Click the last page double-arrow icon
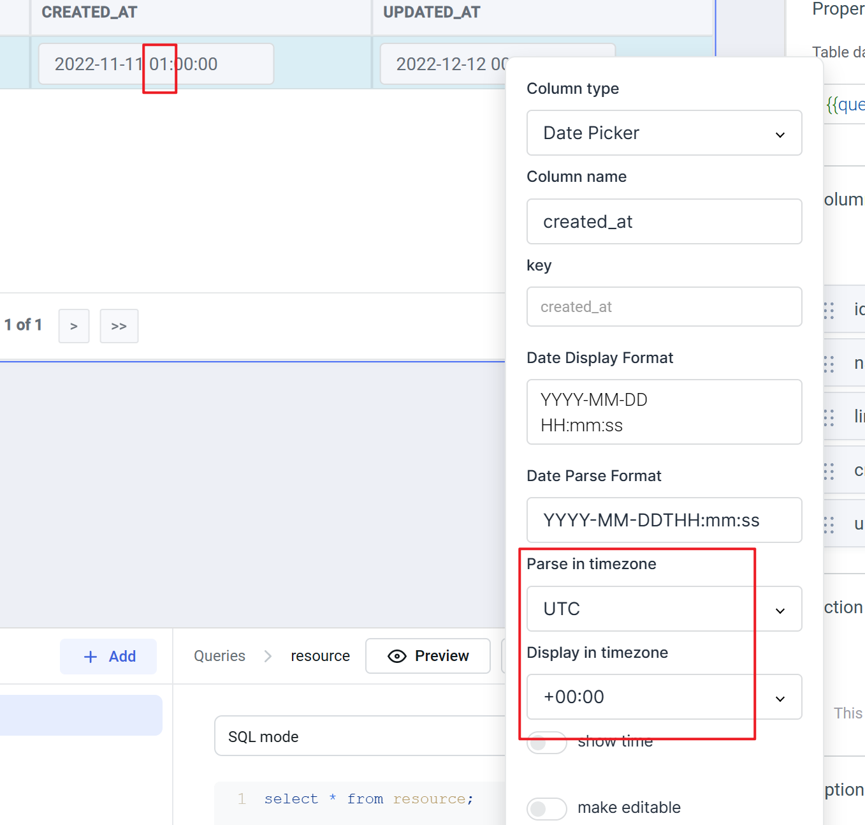This screenshot has height=825, width=865. 119,325
